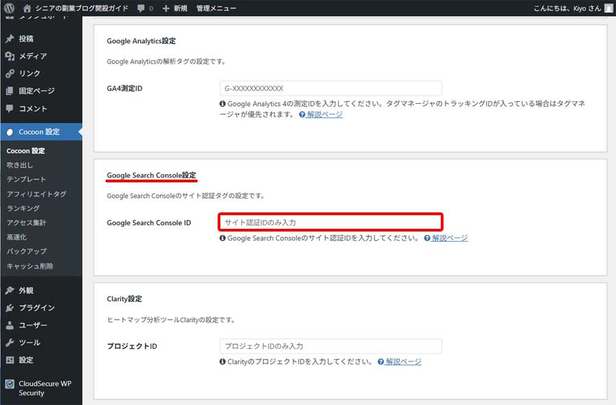Image resolution: width=616 pixels, height=405 pixels.
Task: Open 固定ページ via its page icon
Action: pos(10,90)
